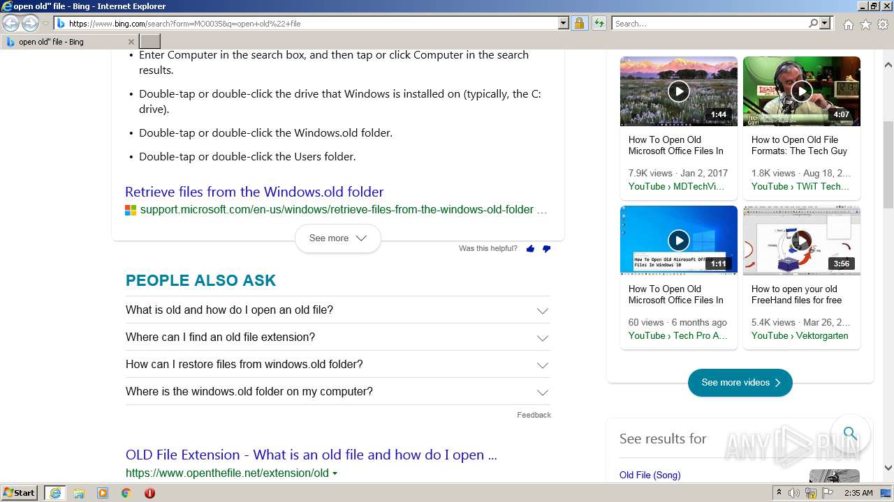Click the Action Center flag tray icon
Screen dimensions: 894x502
(x=828, y=493)
